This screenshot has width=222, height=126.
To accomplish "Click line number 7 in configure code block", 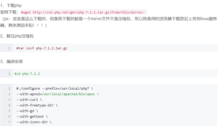I will [9, 122].
